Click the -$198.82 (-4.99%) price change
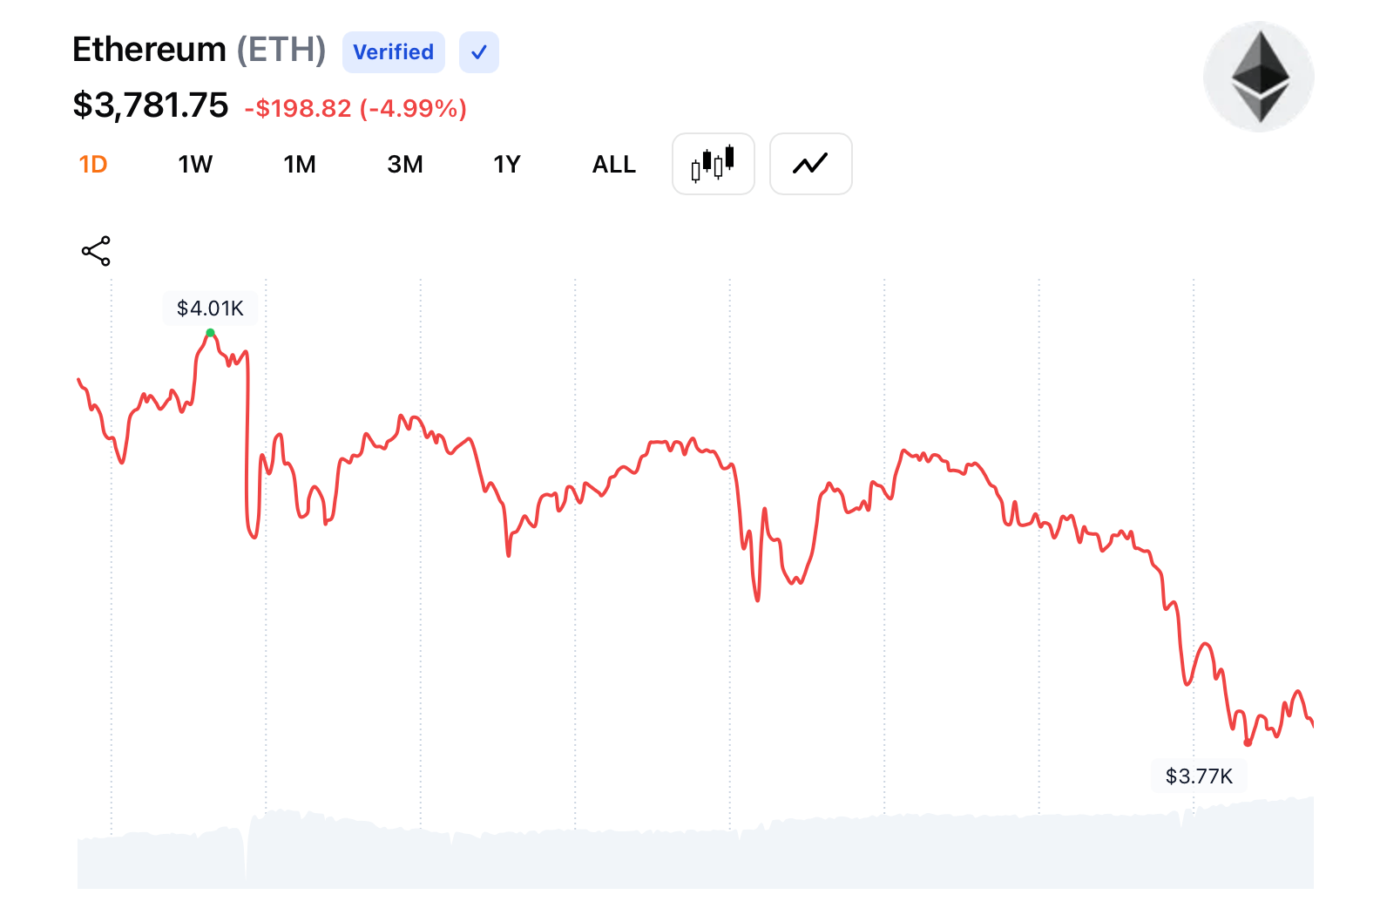The image size is (1380, 915). (x=355, y=108)
